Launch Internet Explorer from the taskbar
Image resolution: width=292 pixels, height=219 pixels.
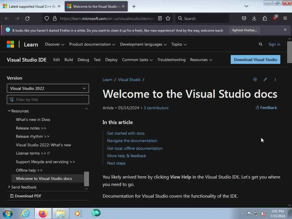pos(25,213)
